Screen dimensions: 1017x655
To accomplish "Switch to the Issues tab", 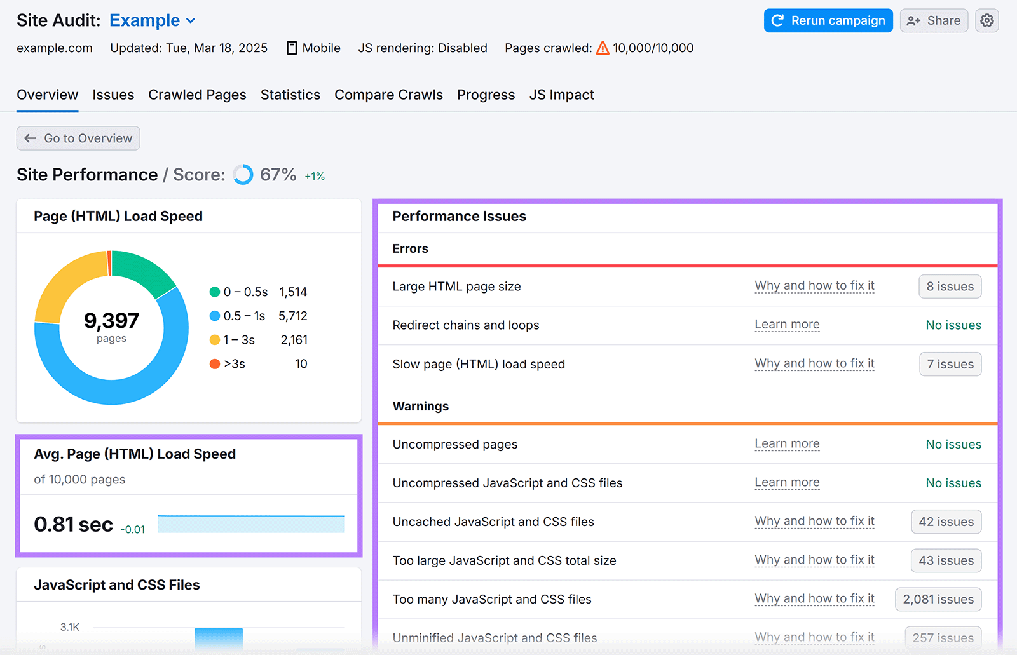I will [113, 94].
